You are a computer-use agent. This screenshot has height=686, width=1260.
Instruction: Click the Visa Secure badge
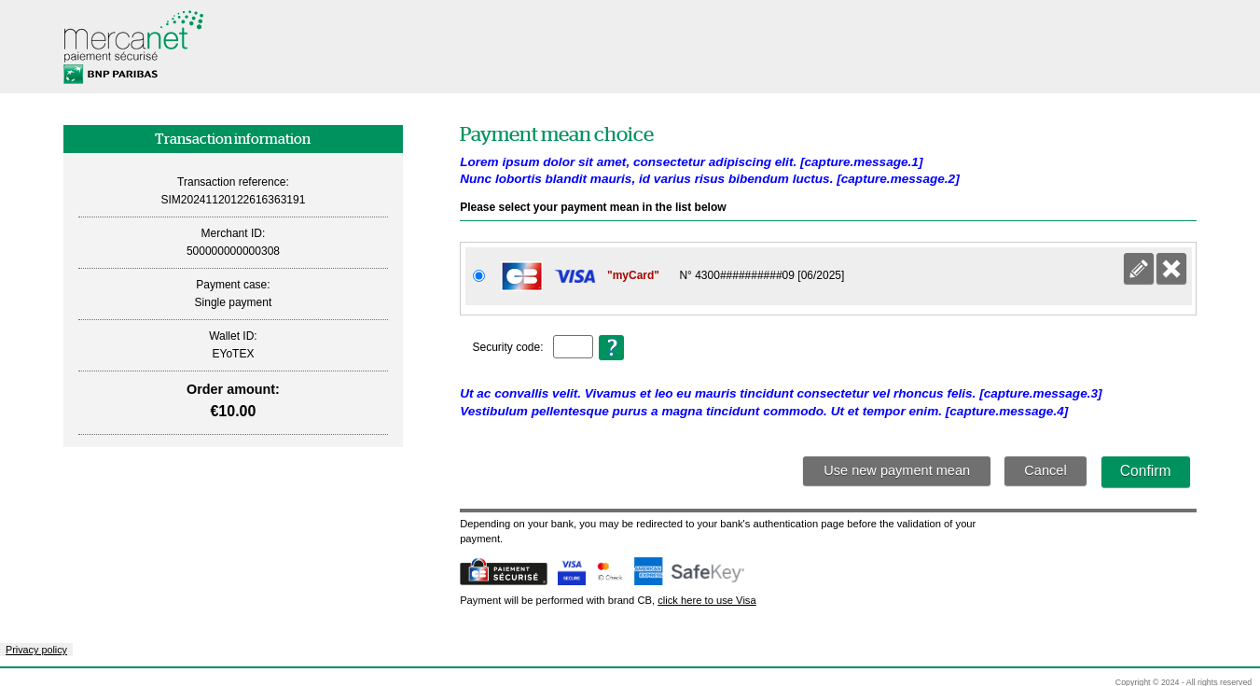571,571
